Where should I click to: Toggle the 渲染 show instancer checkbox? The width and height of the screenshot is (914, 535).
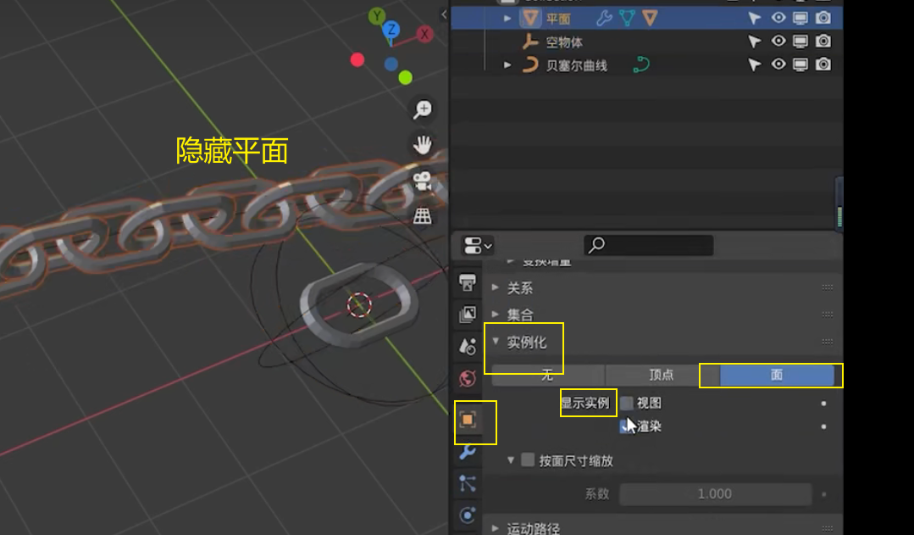(x=625, y=426)
